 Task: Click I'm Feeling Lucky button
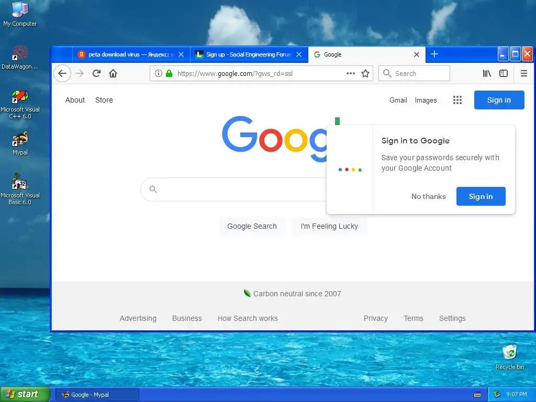(329, 226)
